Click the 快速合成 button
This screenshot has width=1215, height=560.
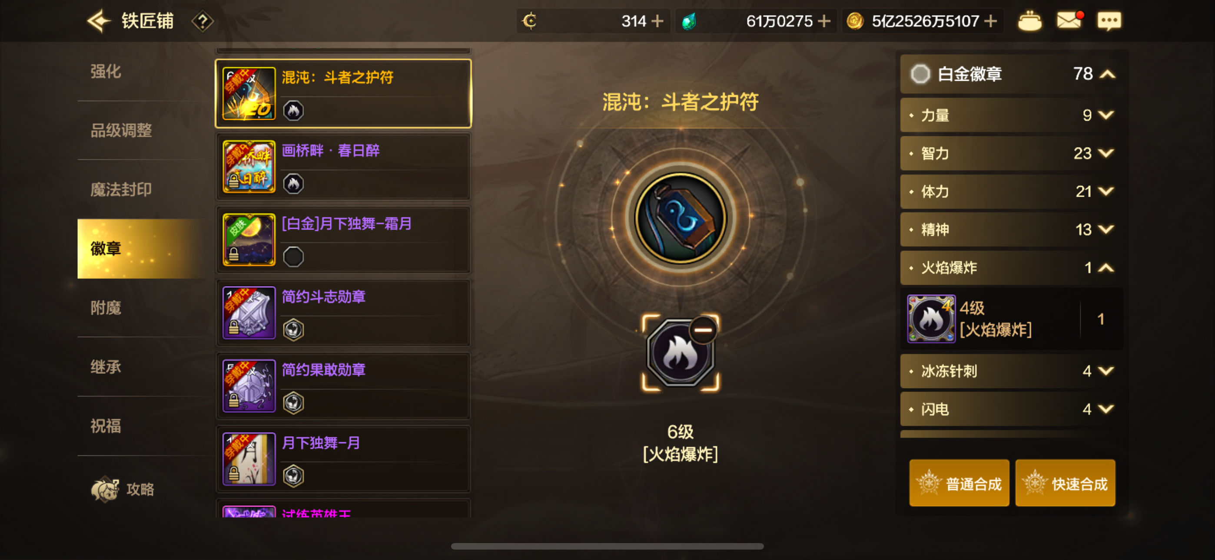(x=1065, y=483)
